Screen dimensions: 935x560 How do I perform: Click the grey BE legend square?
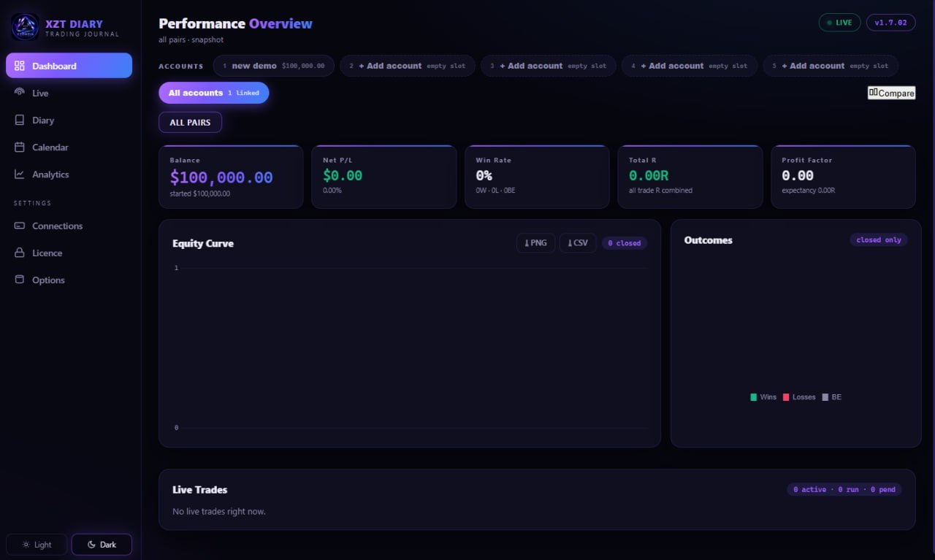click(825, 397)
